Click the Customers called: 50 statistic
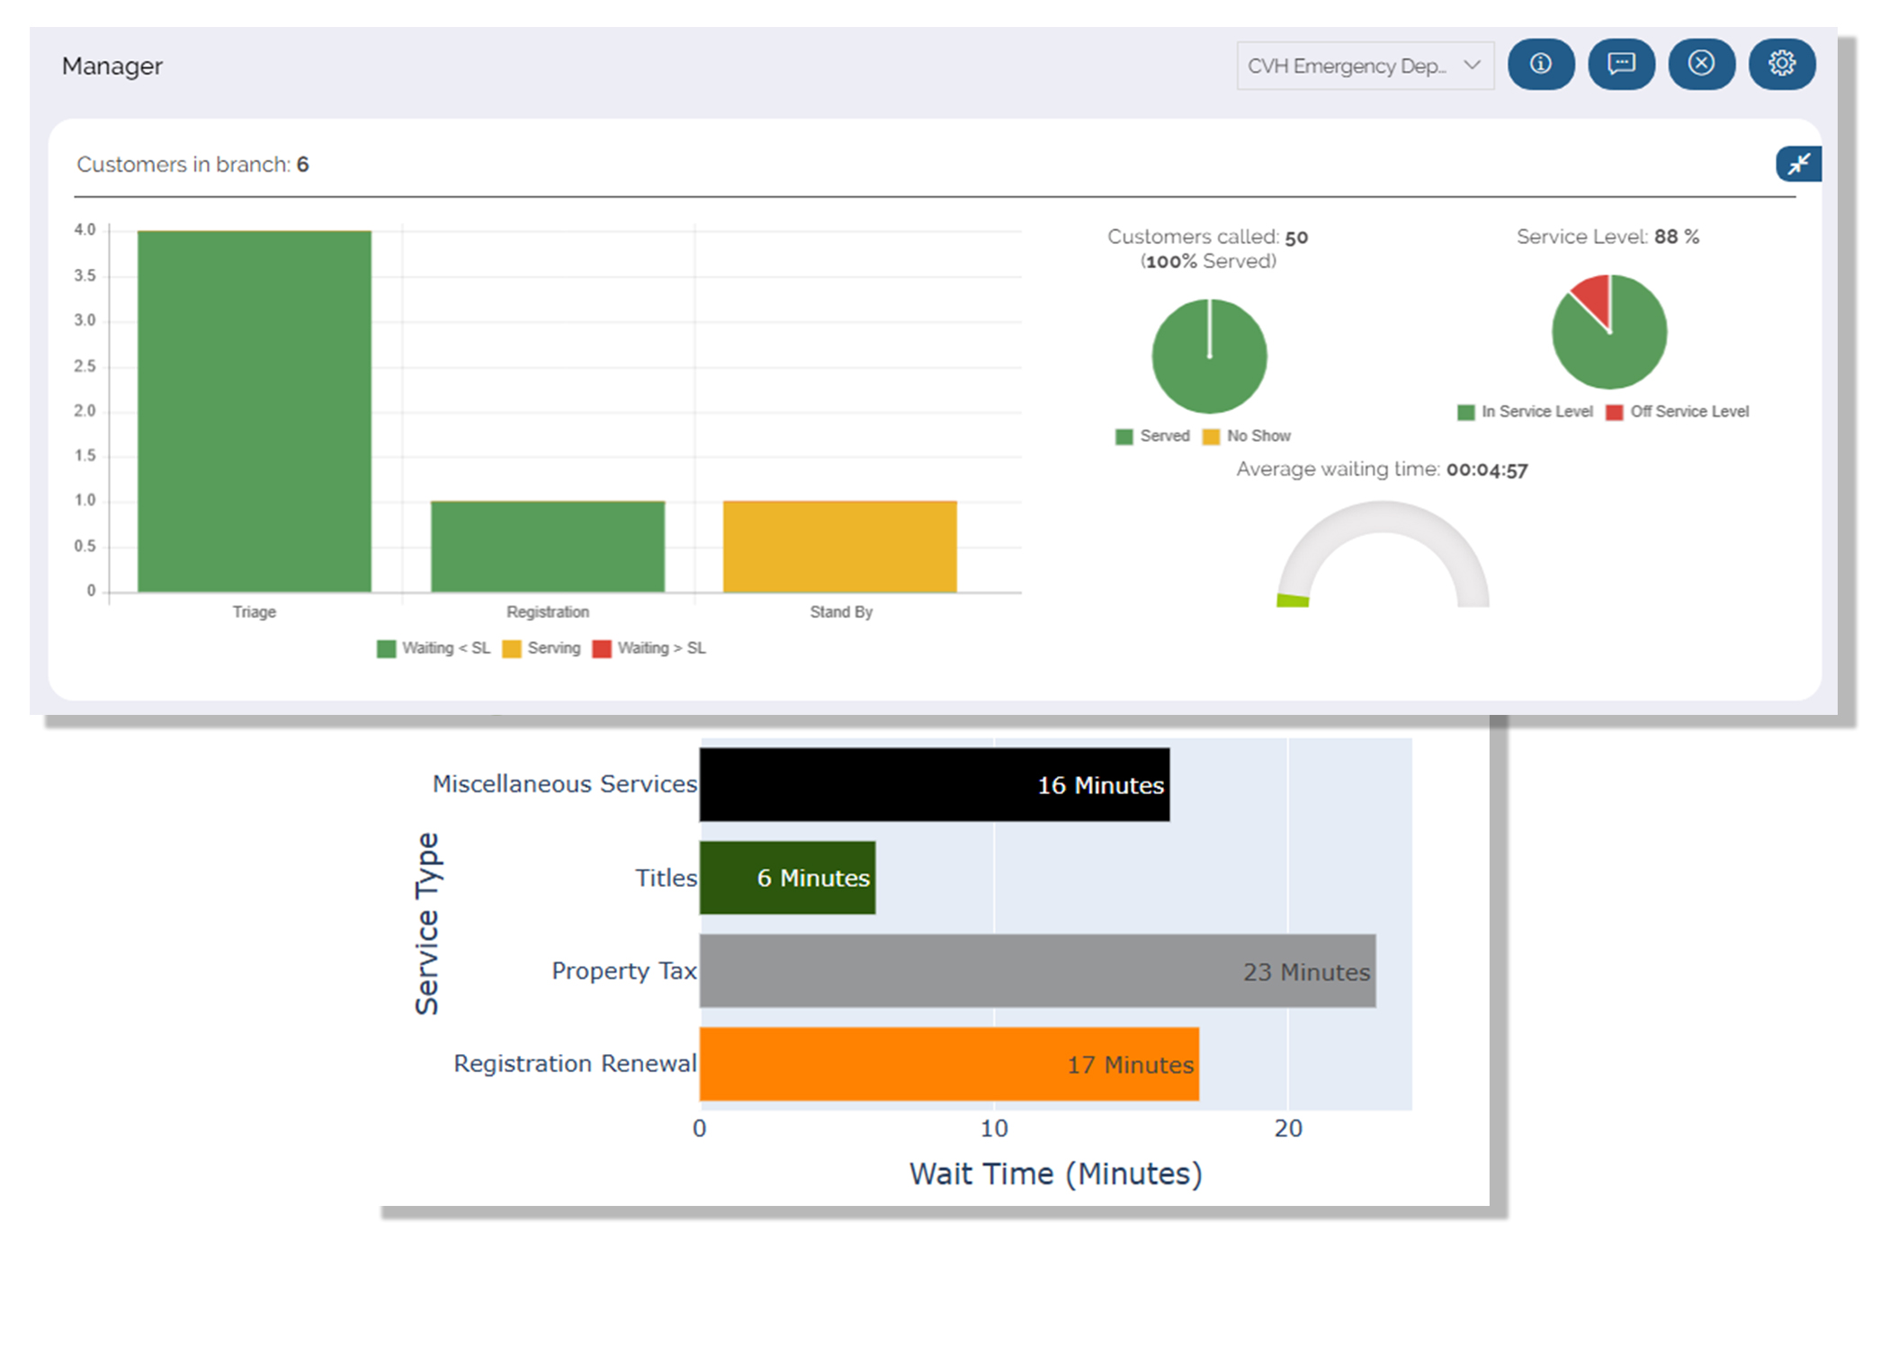Screen dimensions: 1889x1349 tap(1205, 237)
